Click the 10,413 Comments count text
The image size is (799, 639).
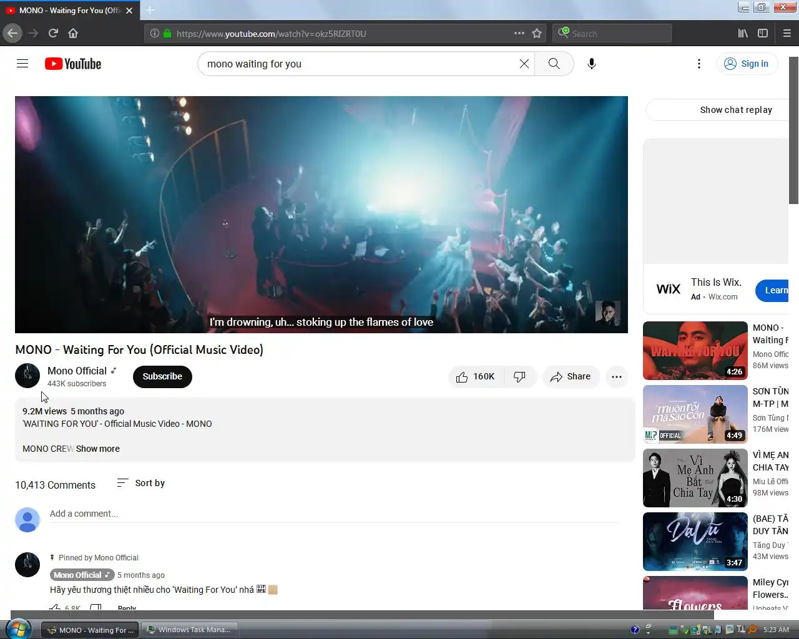pos(56,485)
